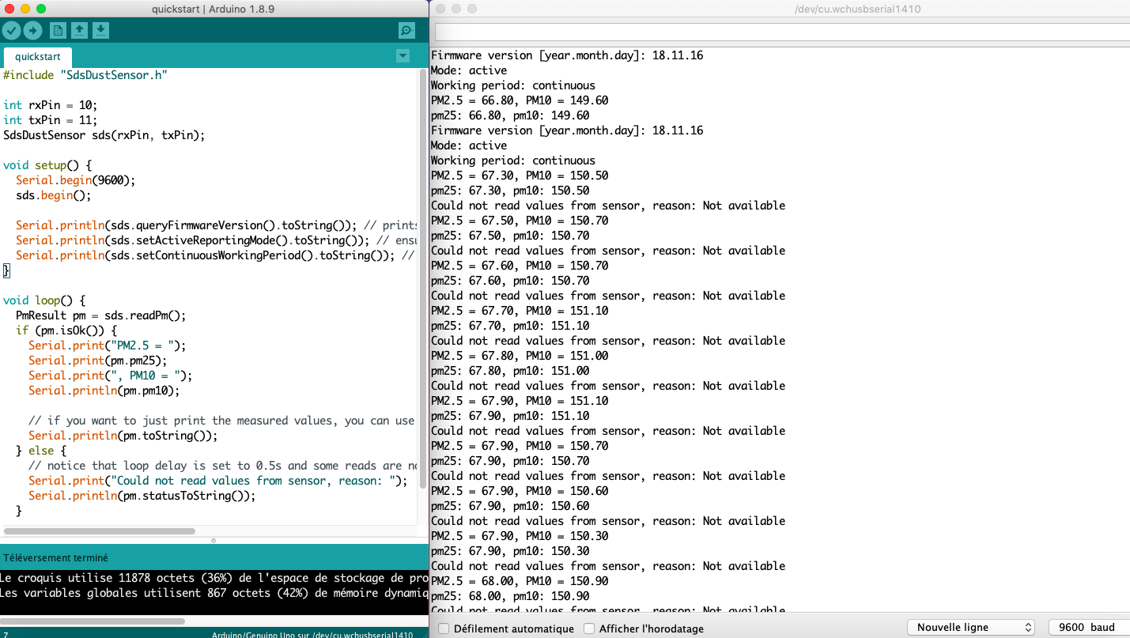Viewport: 1130px width, 638px height.
Task: Click the 'Les variables globales utilisent 867 octets' line
Action: point(214,593)
